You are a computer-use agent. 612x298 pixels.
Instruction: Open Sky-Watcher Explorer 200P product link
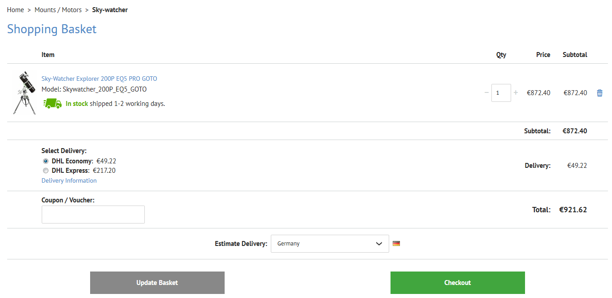pyautogui.click(x=100, y=79)
